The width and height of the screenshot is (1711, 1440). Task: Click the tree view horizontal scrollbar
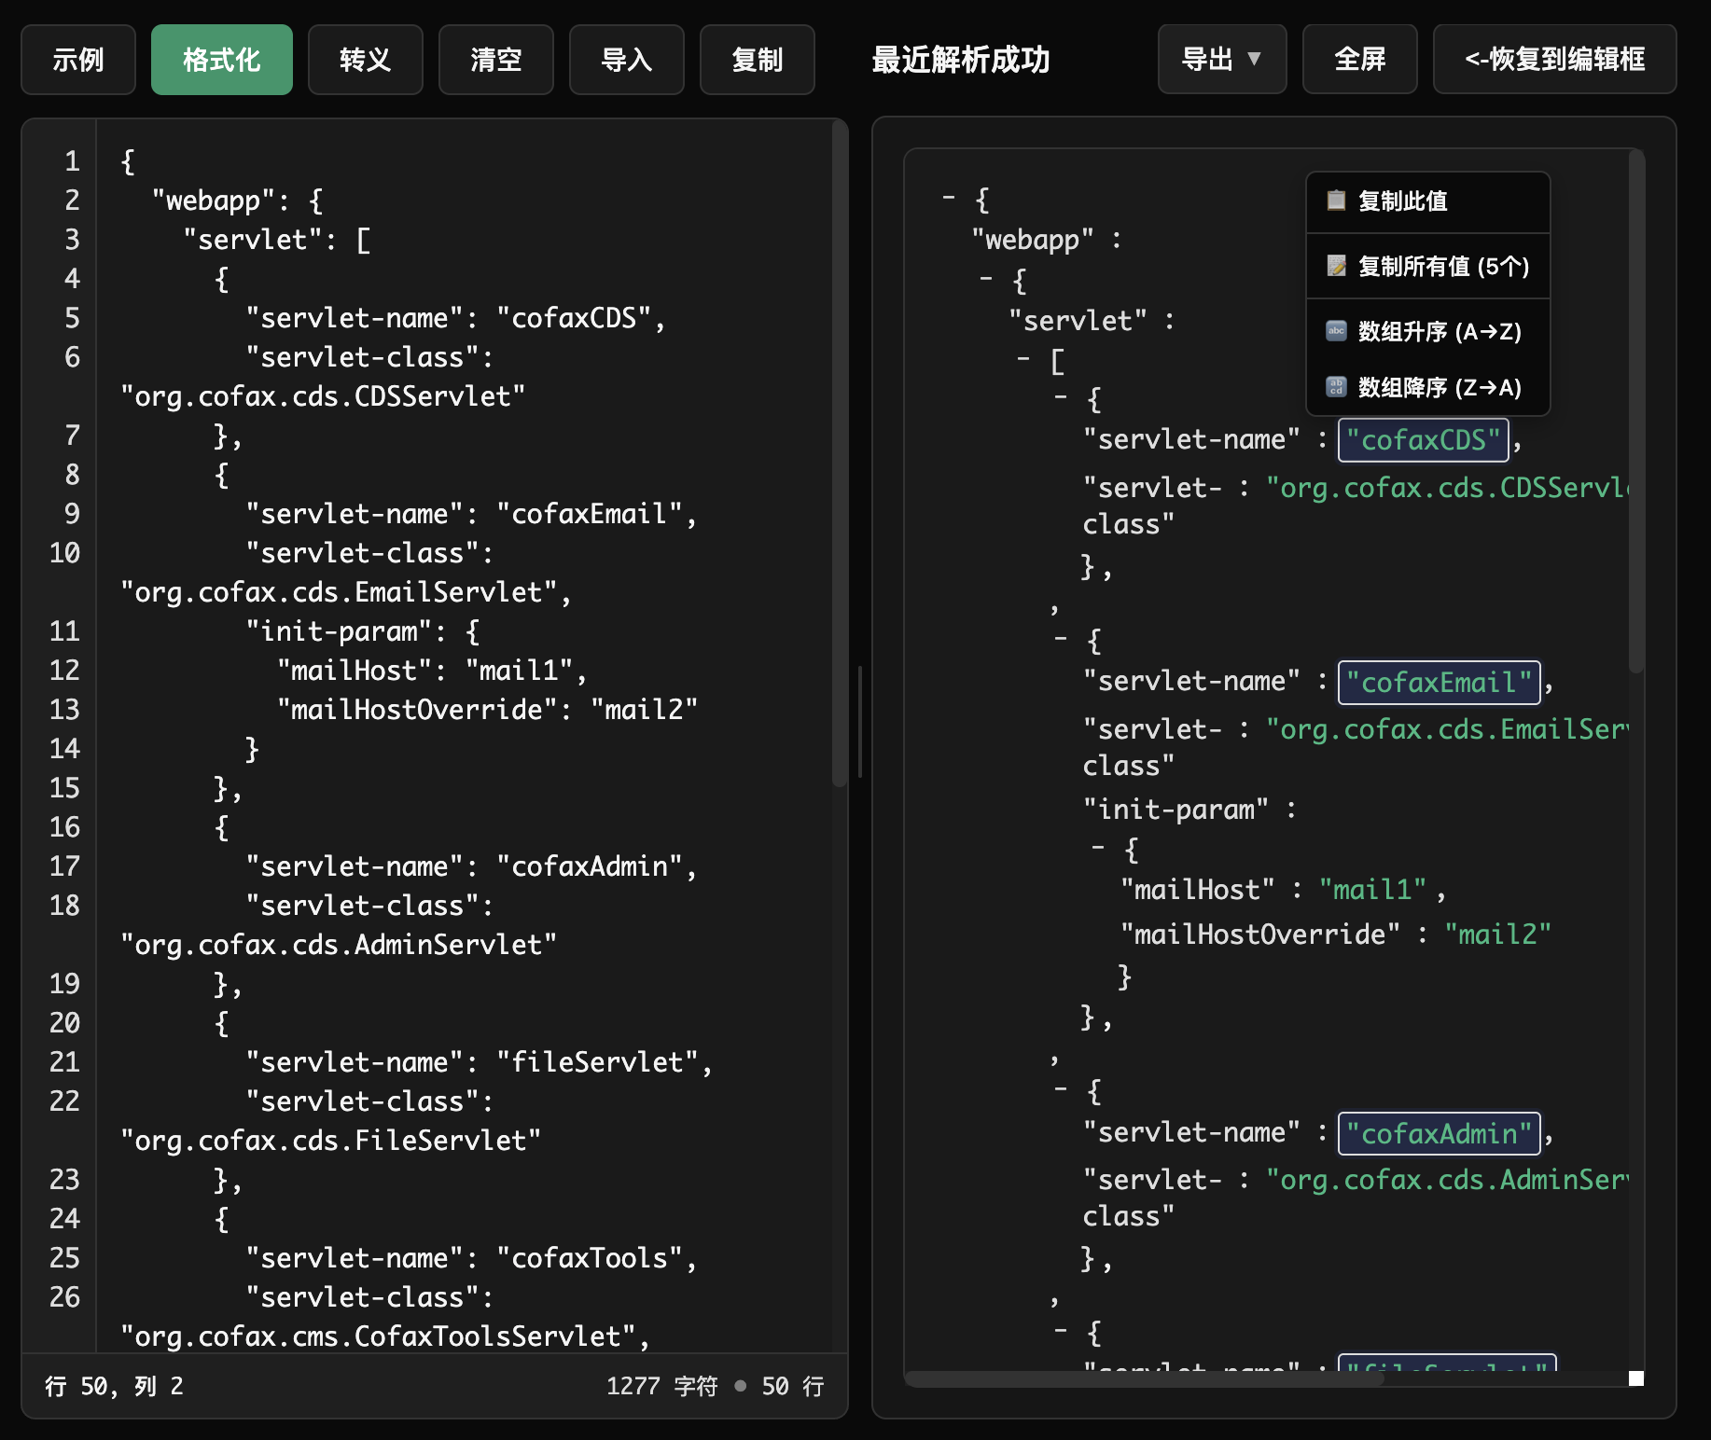[x=1144, y=1378]
